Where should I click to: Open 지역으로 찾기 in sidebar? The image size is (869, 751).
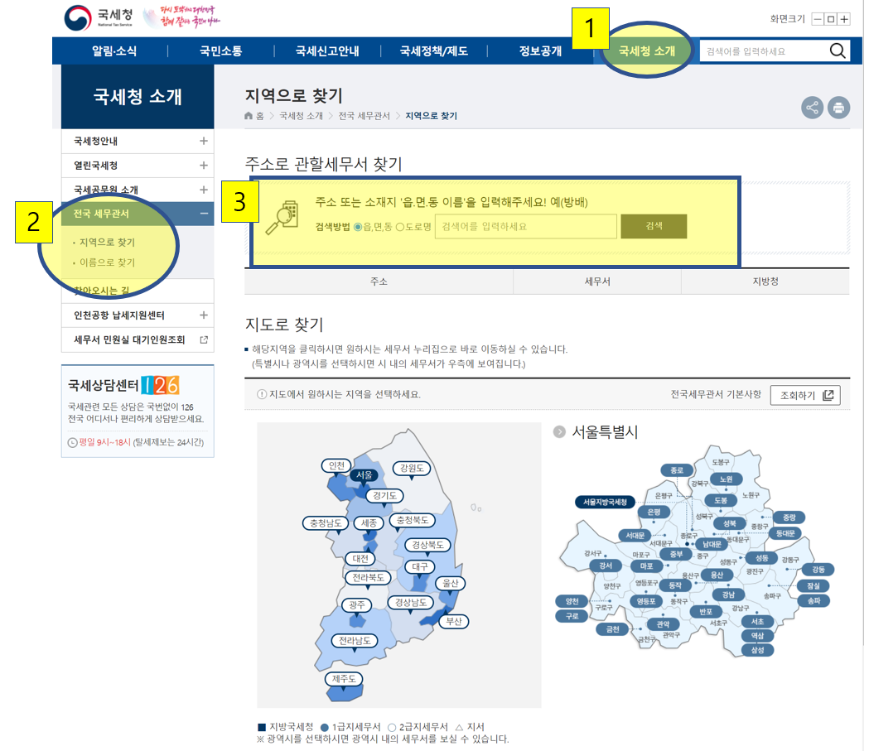click(x=107, y=242)
